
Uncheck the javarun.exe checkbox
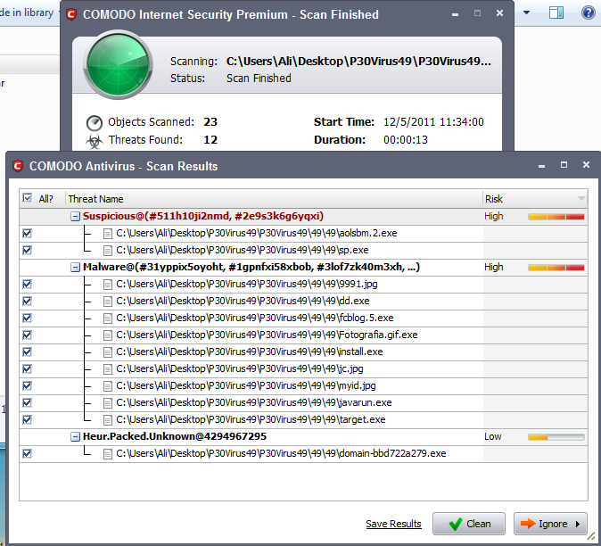[27, 402]
